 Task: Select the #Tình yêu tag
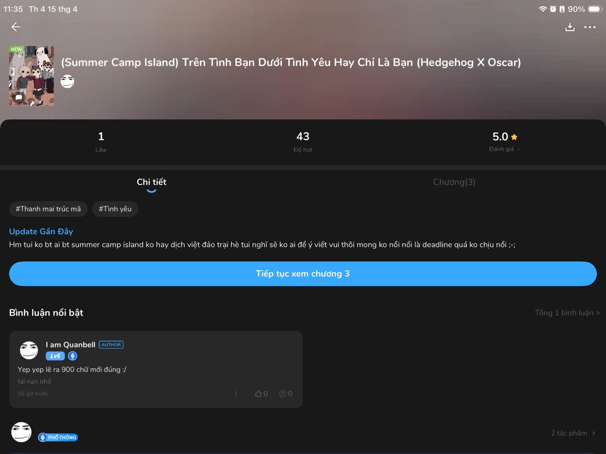[x=115, y=209]
